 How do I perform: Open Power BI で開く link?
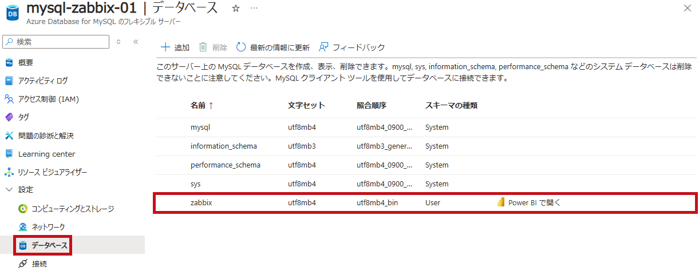tap(535, 203)
